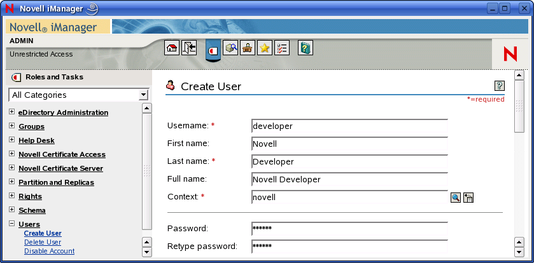Open the Help Desk role link
This screenshot has height=263, width=534.
point(36,140)
